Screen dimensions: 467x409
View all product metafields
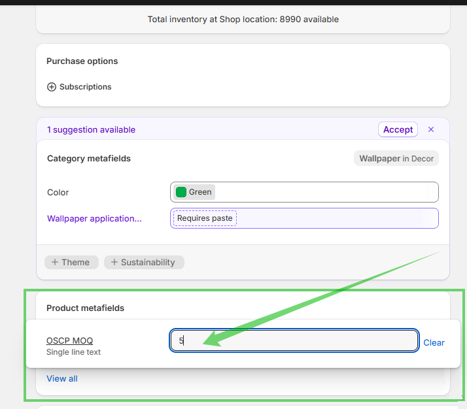(62, 378)
